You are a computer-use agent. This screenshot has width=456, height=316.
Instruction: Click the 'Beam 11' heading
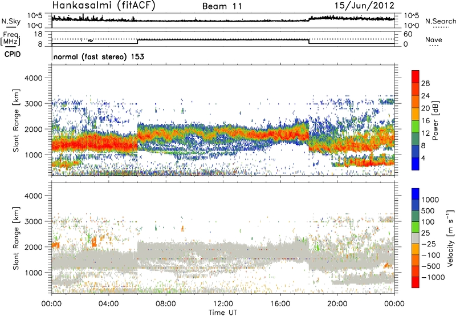coord(222,6)
